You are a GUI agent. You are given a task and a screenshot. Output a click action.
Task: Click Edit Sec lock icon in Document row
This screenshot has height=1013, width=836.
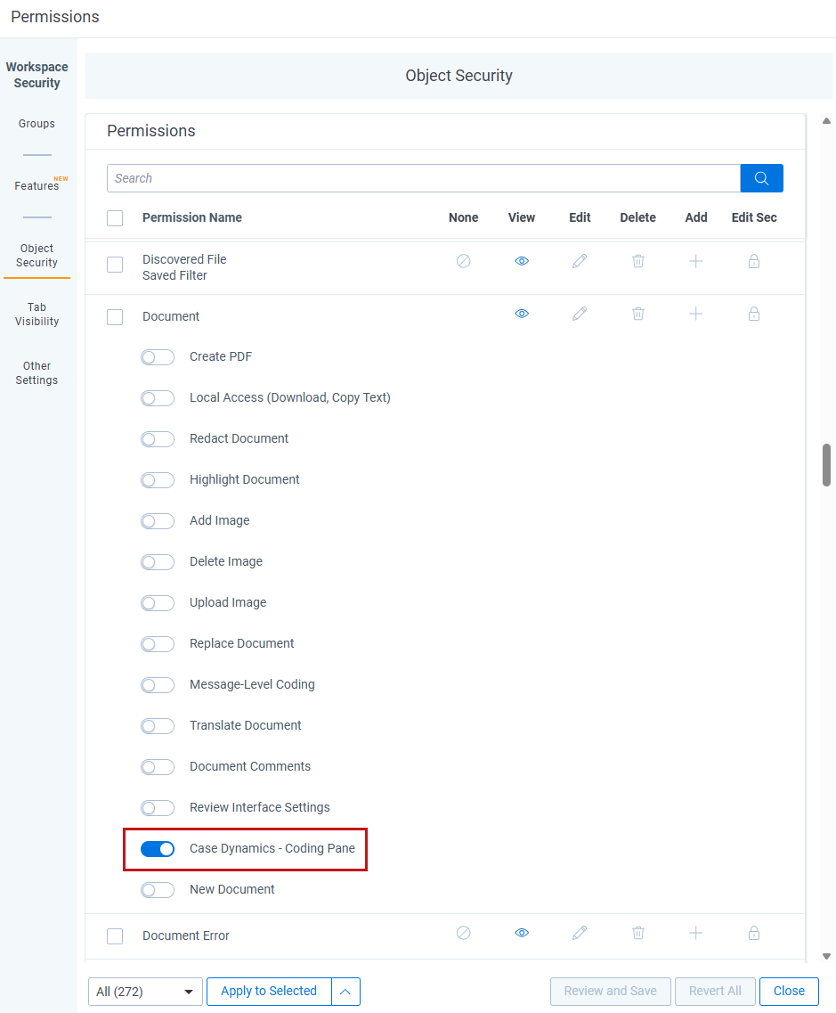[754, 314]
